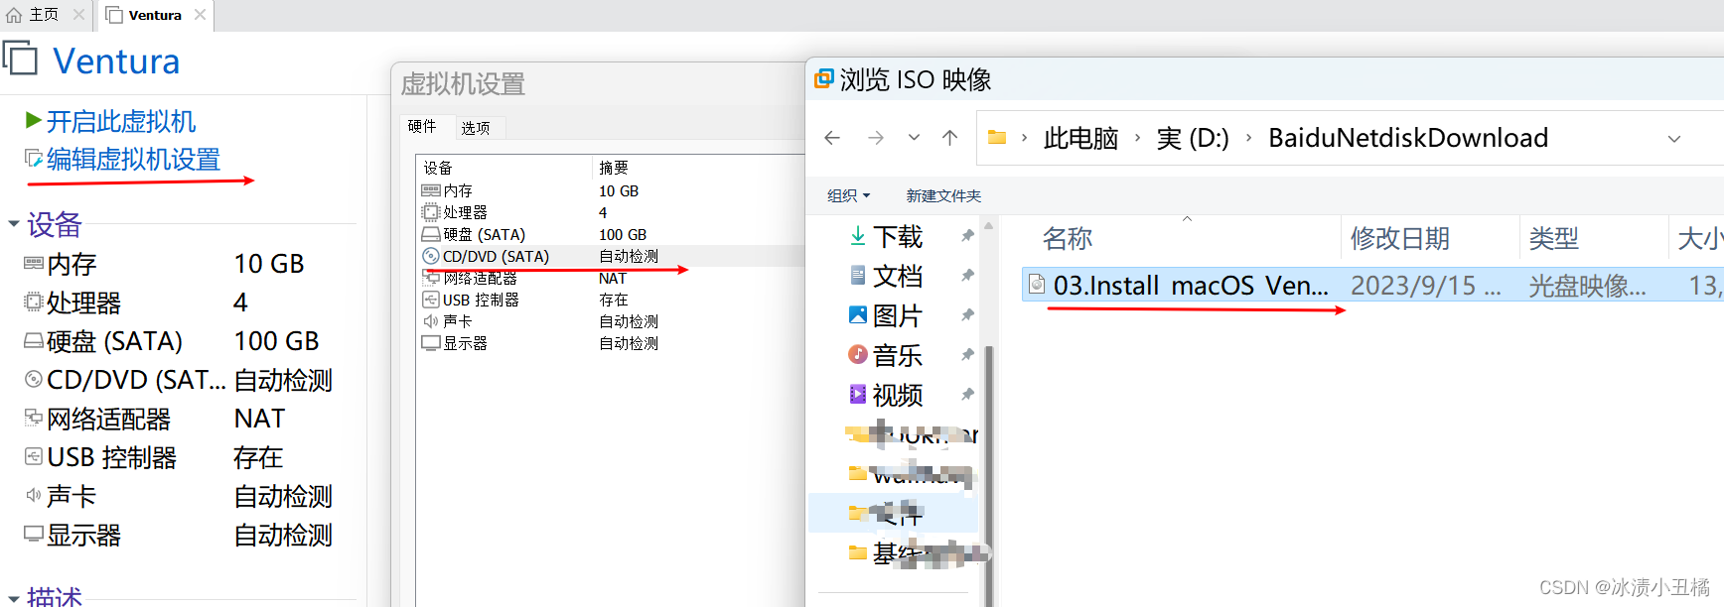This screenshot has height=607, width=1724.
Task: Click the home icon on 主页 tab
Action: (14, 15)
